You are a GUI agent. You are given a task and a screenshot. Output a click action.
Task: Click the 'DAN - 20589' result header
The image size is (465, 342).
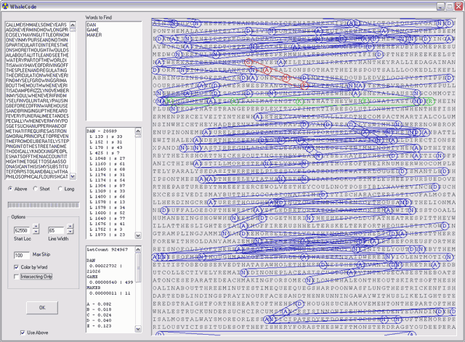pyautogui.click(x=102, y=131)
